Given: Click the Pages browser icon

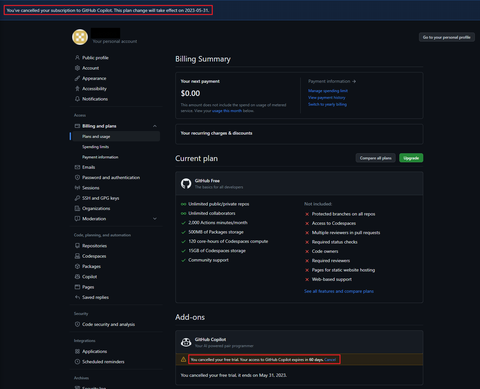Looking at the screenshot, I should tap(77, 287).
